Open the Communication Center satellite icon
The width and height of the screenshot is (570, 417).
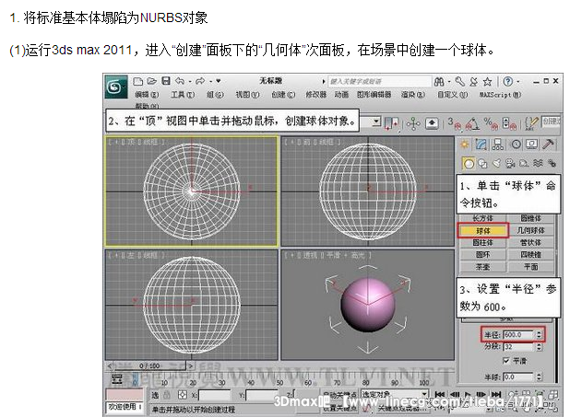(473, 81)
